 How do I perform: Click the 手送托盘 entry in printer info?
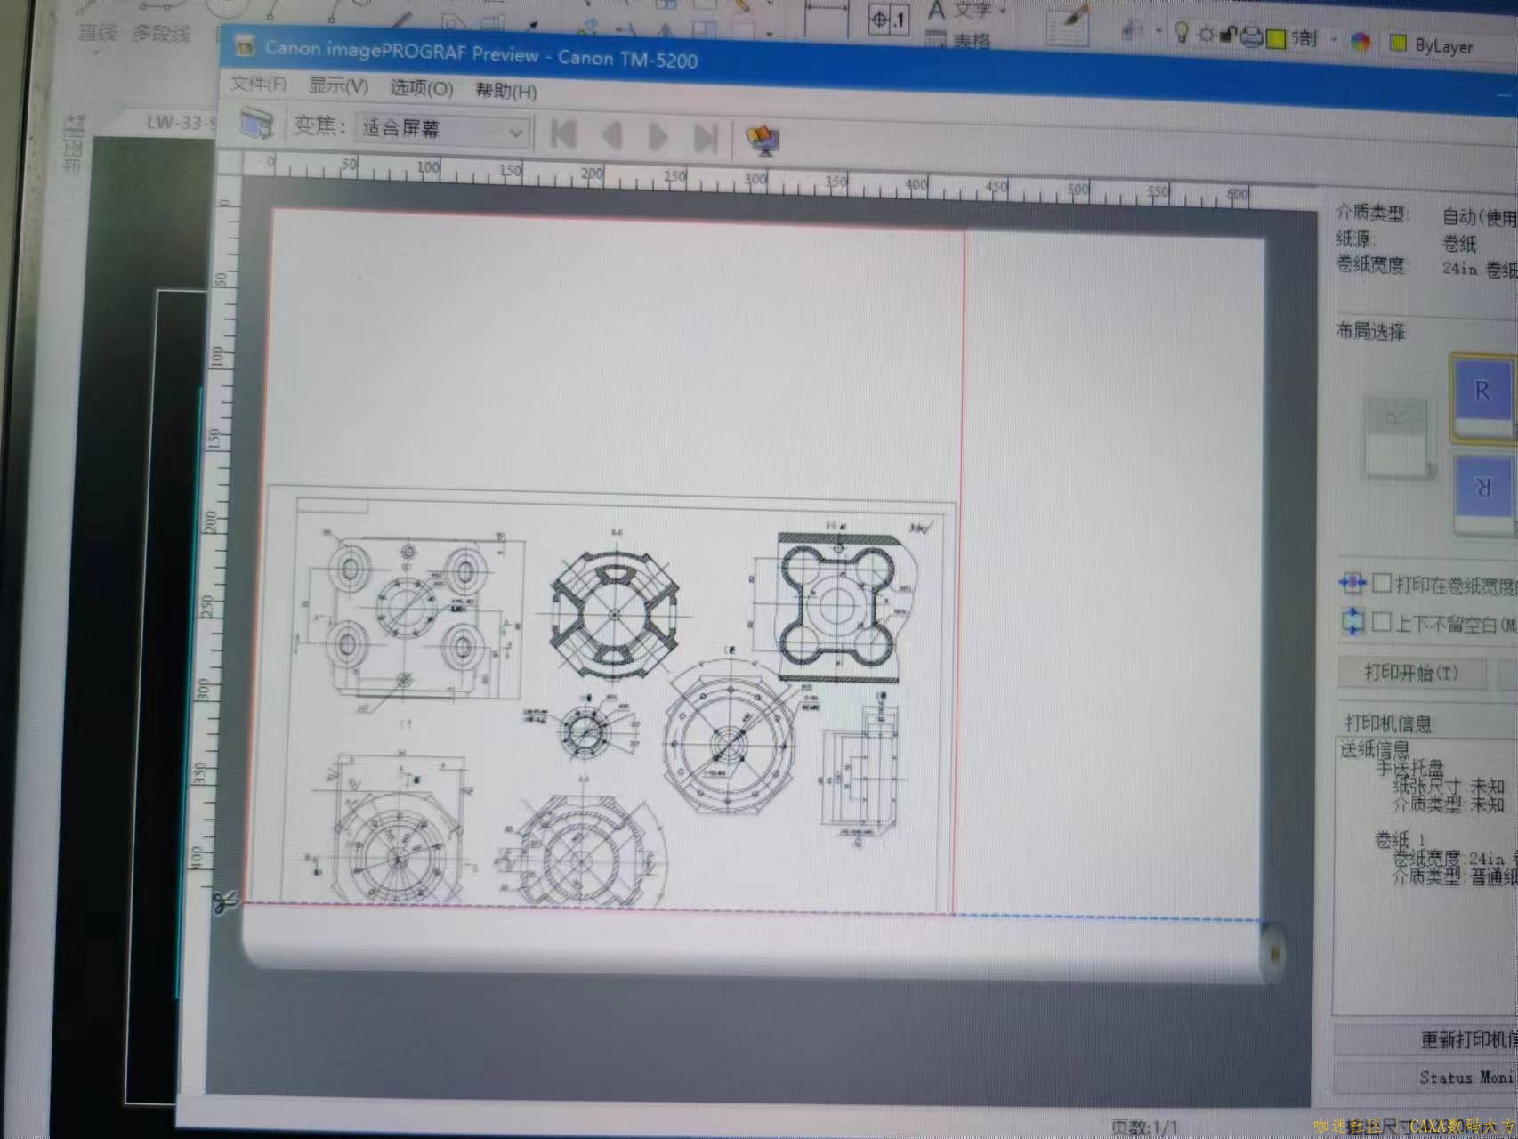click(x=1409, y=768)
